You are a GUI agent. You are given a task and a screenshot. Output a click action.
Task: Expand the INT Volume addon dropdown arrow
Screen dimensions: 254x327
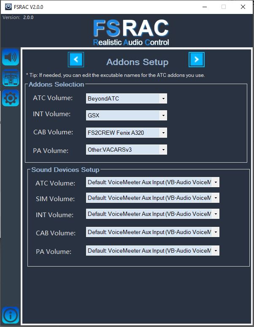pos(163,115)
